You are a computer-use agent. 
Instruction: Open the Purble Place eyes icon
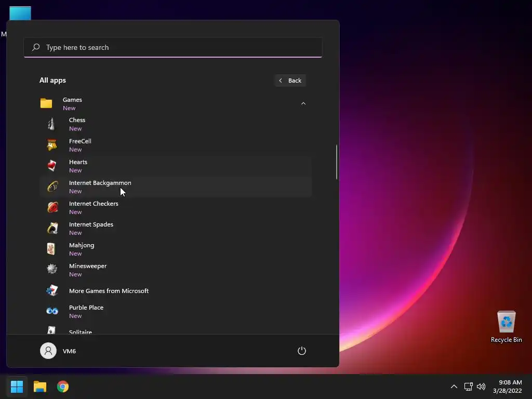(52, 311)
